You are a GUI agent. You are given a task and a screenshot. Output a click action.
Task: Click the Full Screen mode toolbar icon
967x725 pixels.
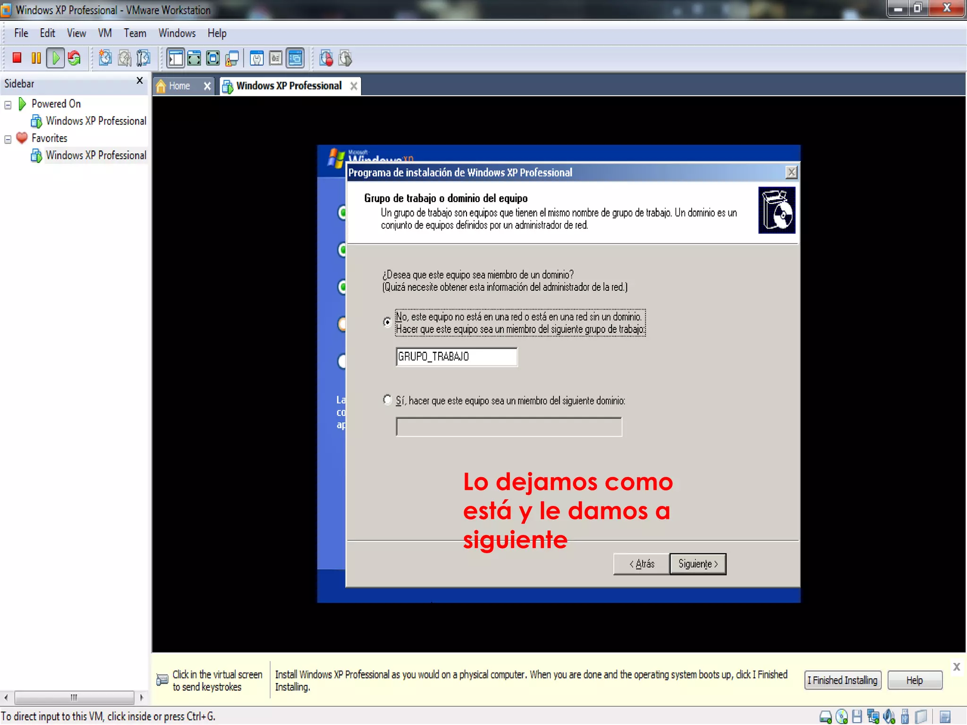pos(213,58)
